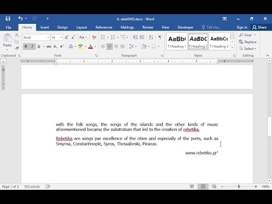Toggle Center alignment

pyautogui.click(x=109, y=46)
